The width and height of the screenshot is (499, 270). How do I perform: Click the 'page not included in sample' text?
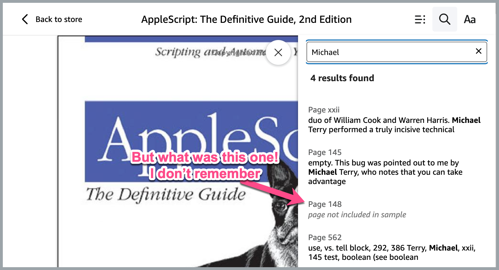(357, 215)
